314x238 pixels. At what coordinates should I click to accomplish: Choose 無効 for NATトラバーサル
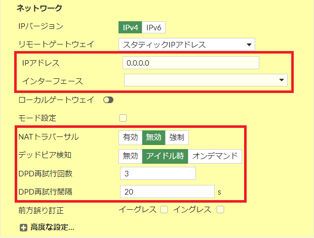153,137
